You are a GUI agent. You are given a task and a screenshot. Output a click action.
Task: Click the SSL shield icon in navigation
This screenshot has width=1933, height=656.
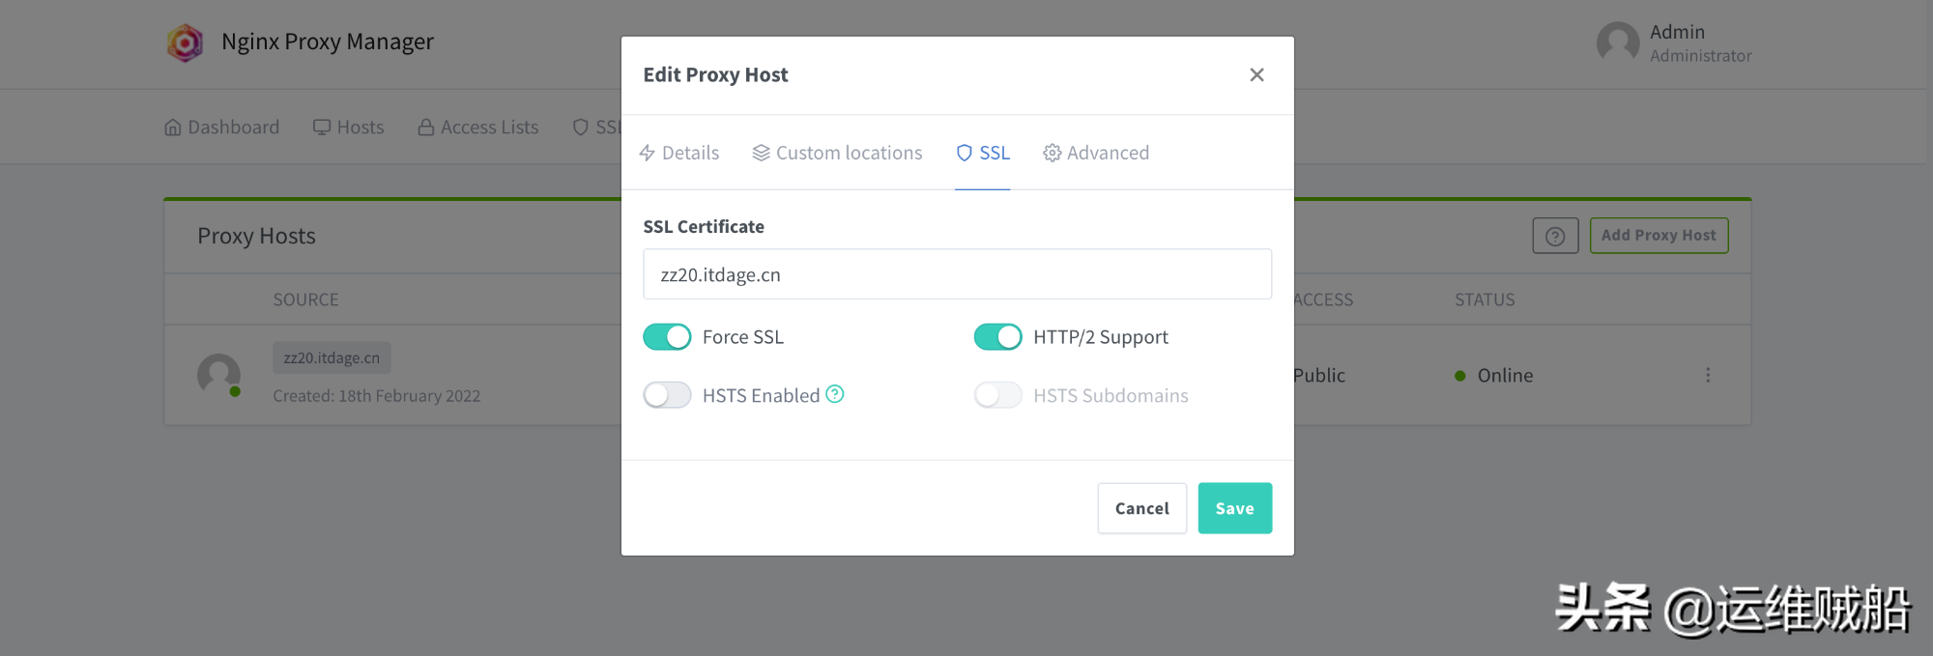[x=580, y=127]
